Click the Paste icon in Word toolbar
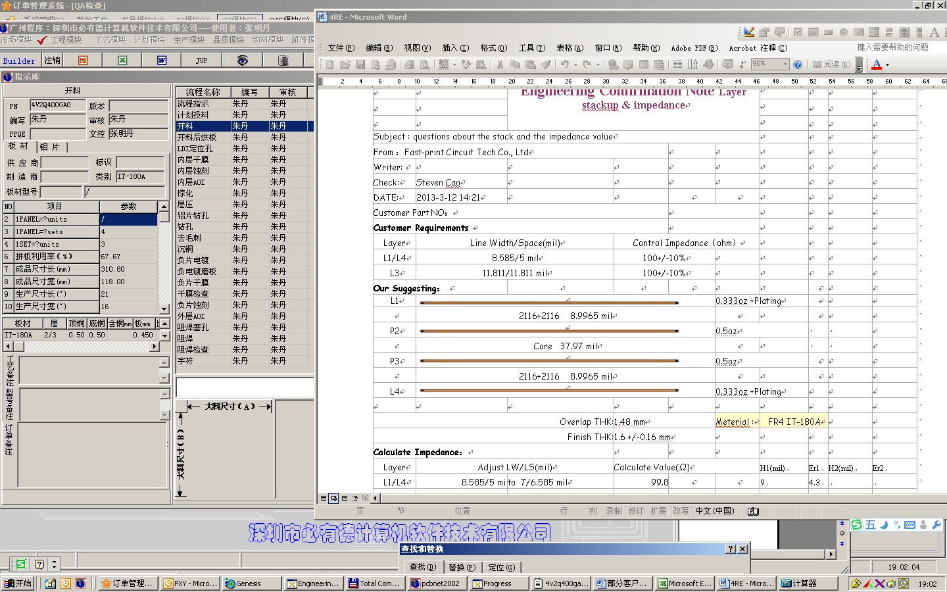947x592 pixels. [x=530, y=64]
